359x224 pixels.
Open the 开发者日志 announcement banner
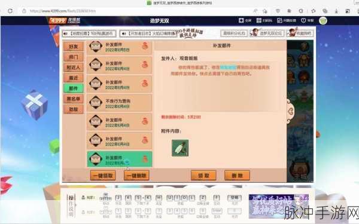click(x=148, y=33)
